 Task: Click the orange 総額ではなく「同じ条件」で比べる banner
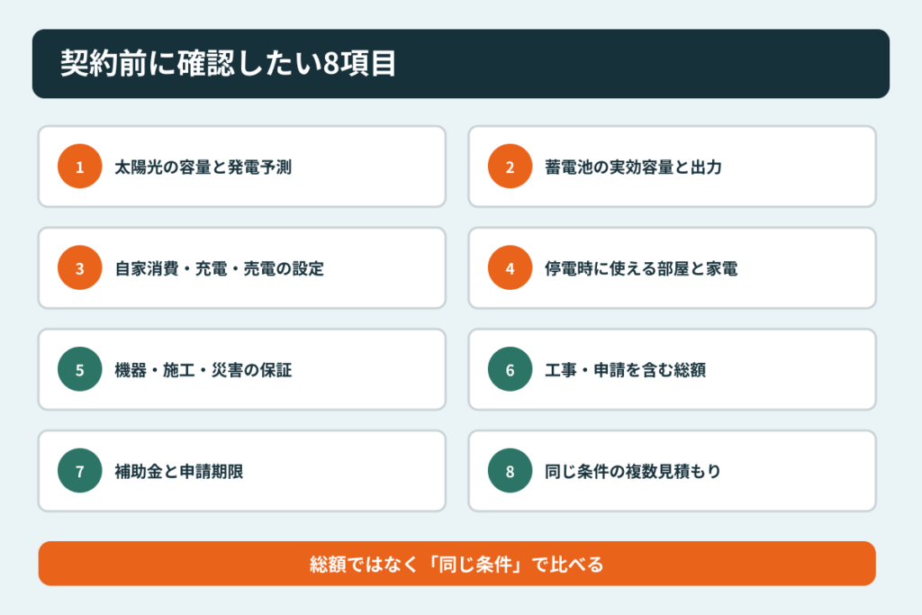456,564
